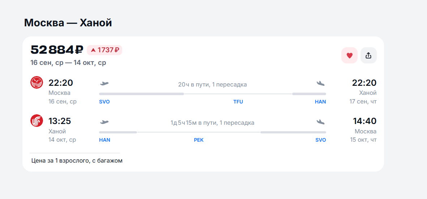Click the 52 884 ₽ ticket price
Screen dimensions: 427x199
pos(57,50)
